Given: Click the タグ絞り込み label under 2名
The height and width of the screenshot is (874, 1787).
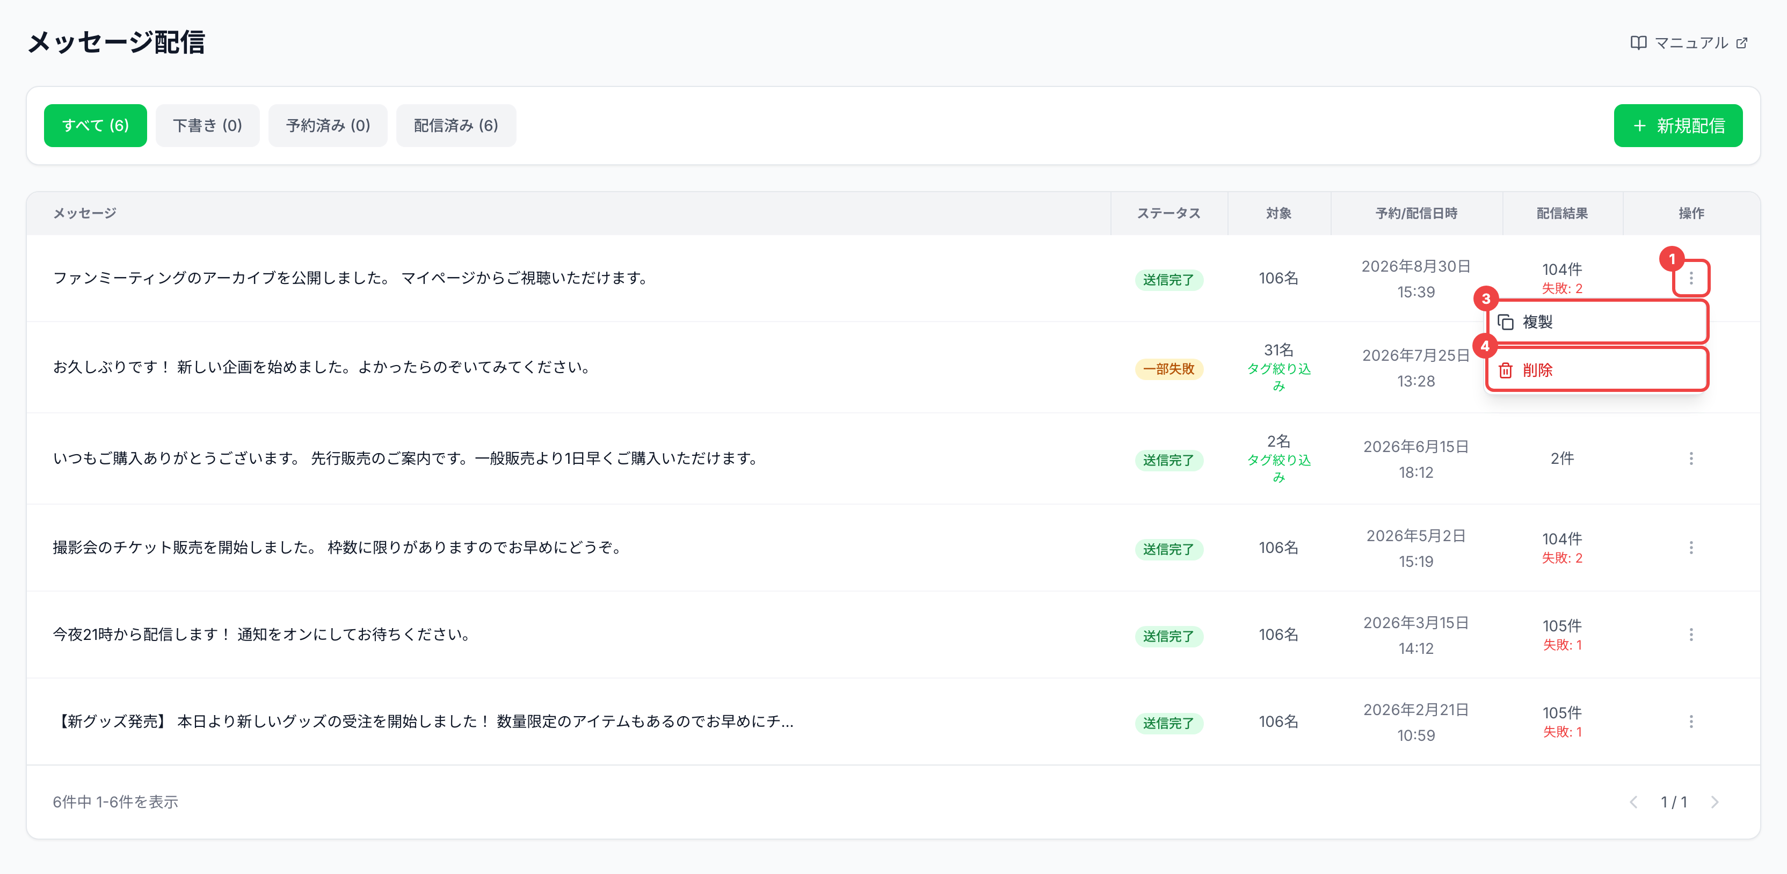Looking at the screenshot, I should pos(1278,468).
